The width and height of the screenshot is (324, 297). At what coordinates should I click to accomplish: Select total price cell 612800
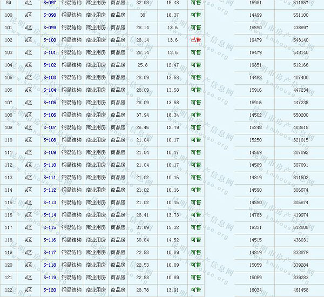click(301, 228)
